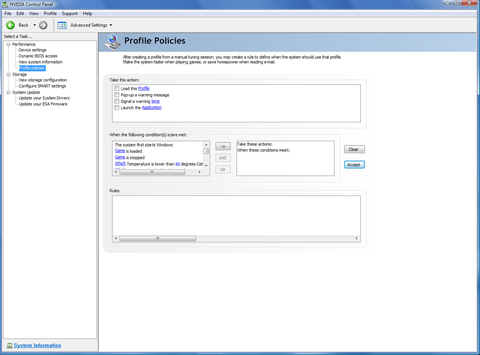Click the conditions list scroll-up arrow
Image resolution: width=480 pixels, height=355 pixels.
(x=206, y=145)
